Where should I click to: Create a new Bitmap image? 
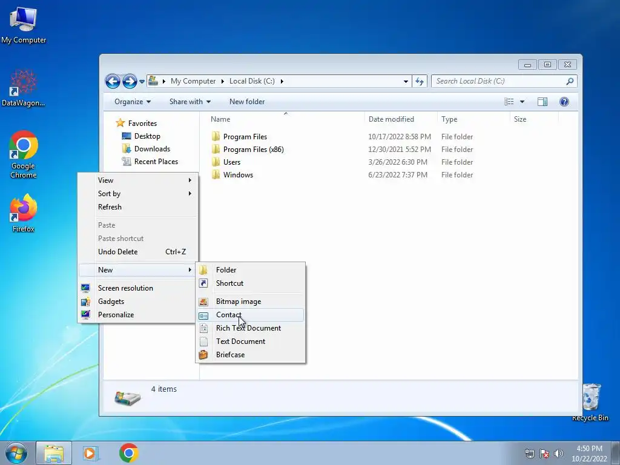251,302
